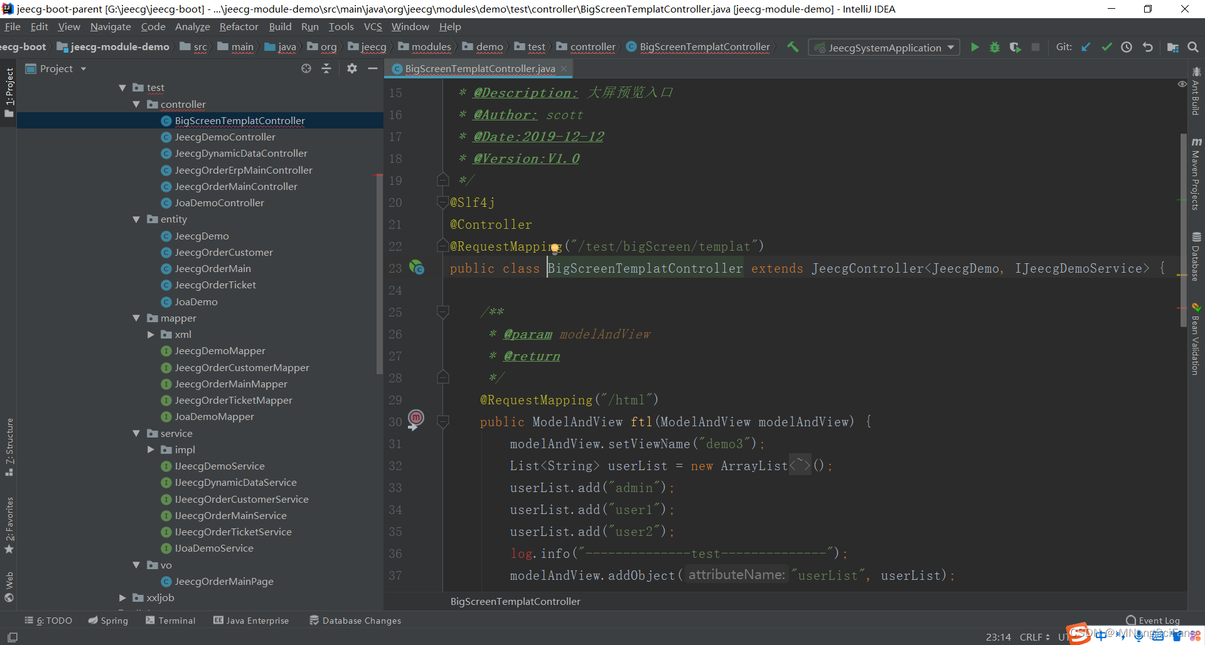The height and width of the screenshot is (645, 1205).
Task: Open the Database Changes tool window
Action: click(x=355, y=621)
